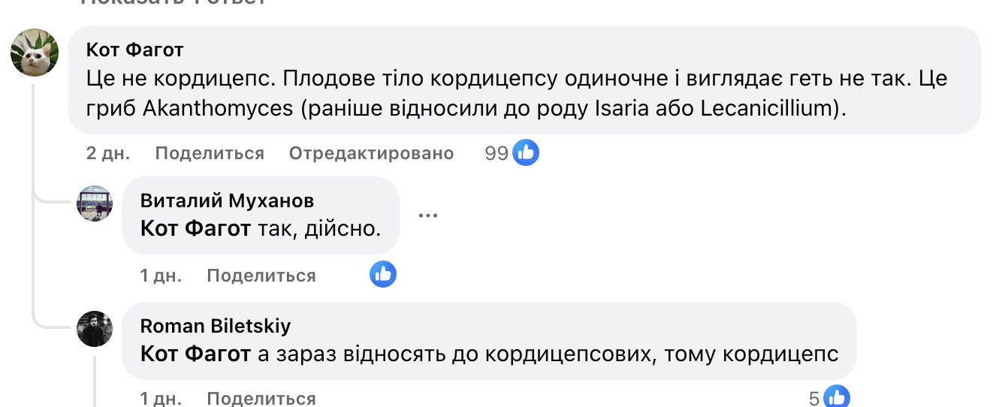Image resolution: width=999 pixels, height=407 pixels.
Task: Click Поделиться under Виталий Муханов's reply
Action: click(x=261, y=276)
